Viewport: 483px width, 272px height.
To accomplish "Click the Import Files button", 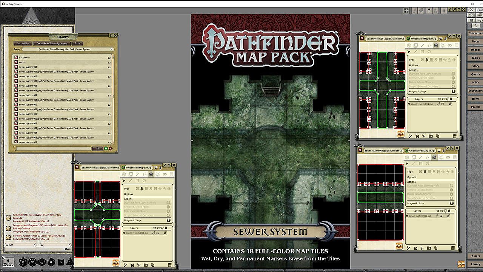I will 23,43.
